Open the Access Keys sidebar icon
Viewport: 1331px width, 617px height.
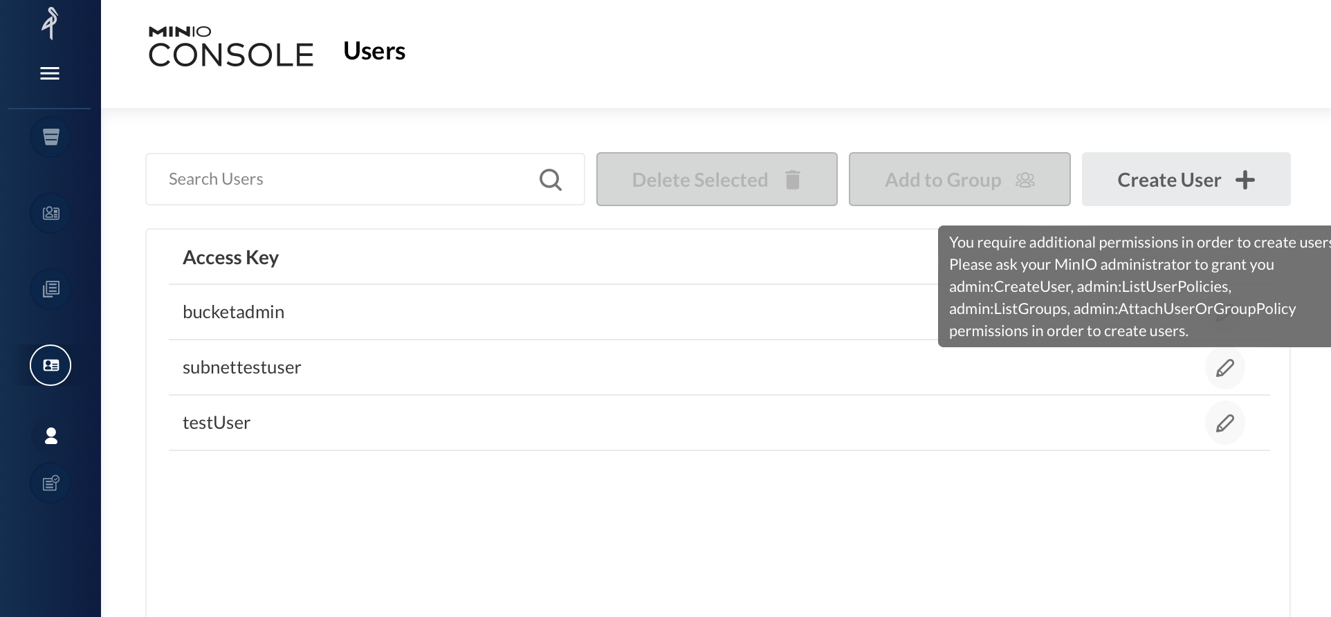point(51,213)
